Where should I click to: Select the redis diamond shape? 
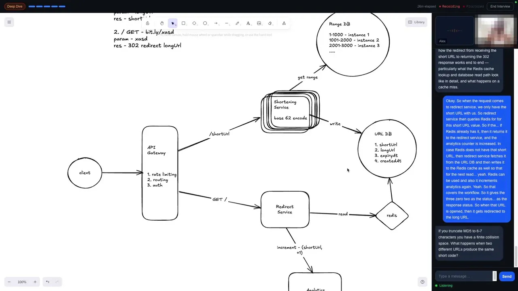pyautogui.click(x=392, y=215)
